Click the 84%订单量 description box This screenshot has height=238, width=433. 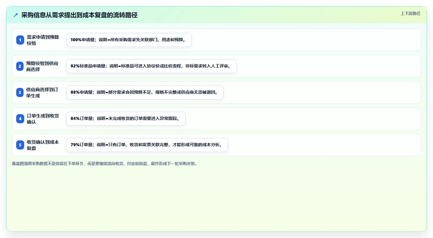(126, 119)
